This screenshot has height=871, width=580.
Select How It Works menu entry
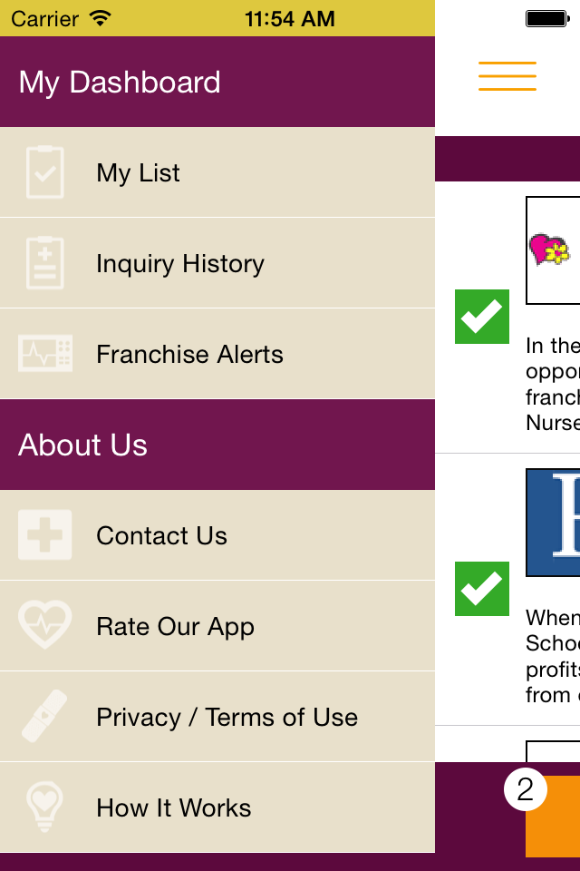(173, 807)
